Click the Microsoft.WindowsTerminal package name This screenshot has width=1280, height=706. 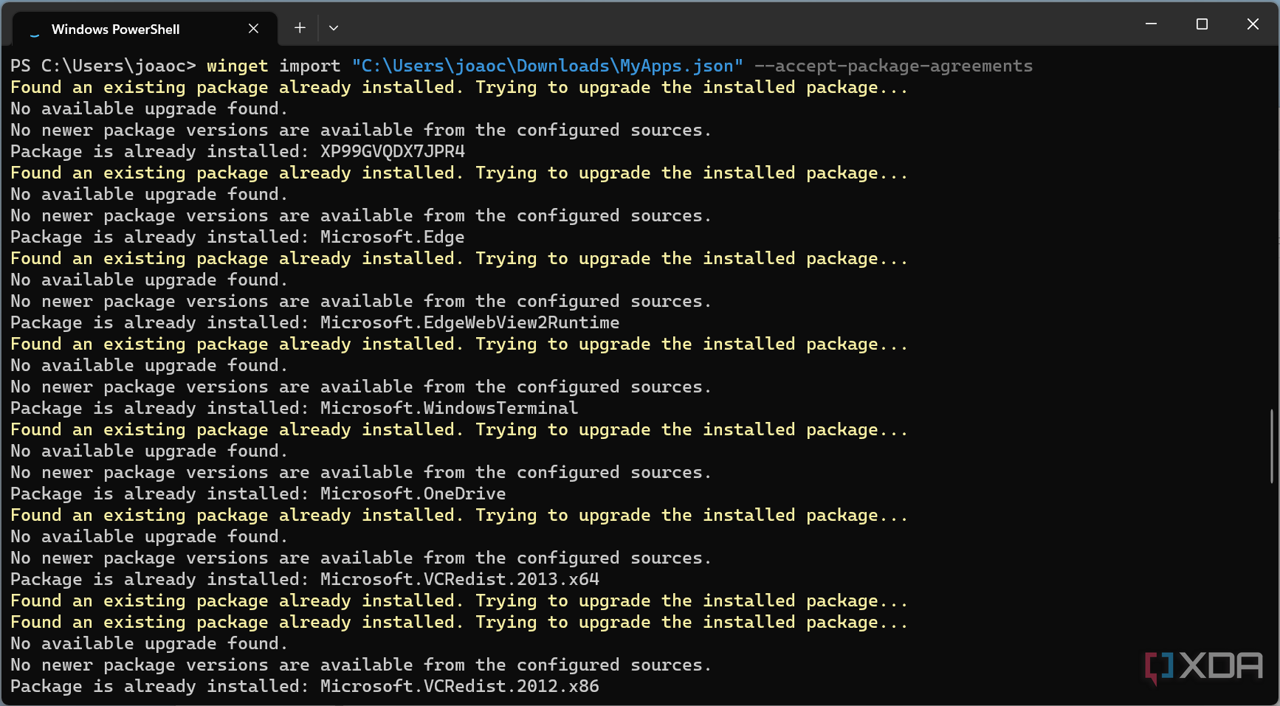449,408
